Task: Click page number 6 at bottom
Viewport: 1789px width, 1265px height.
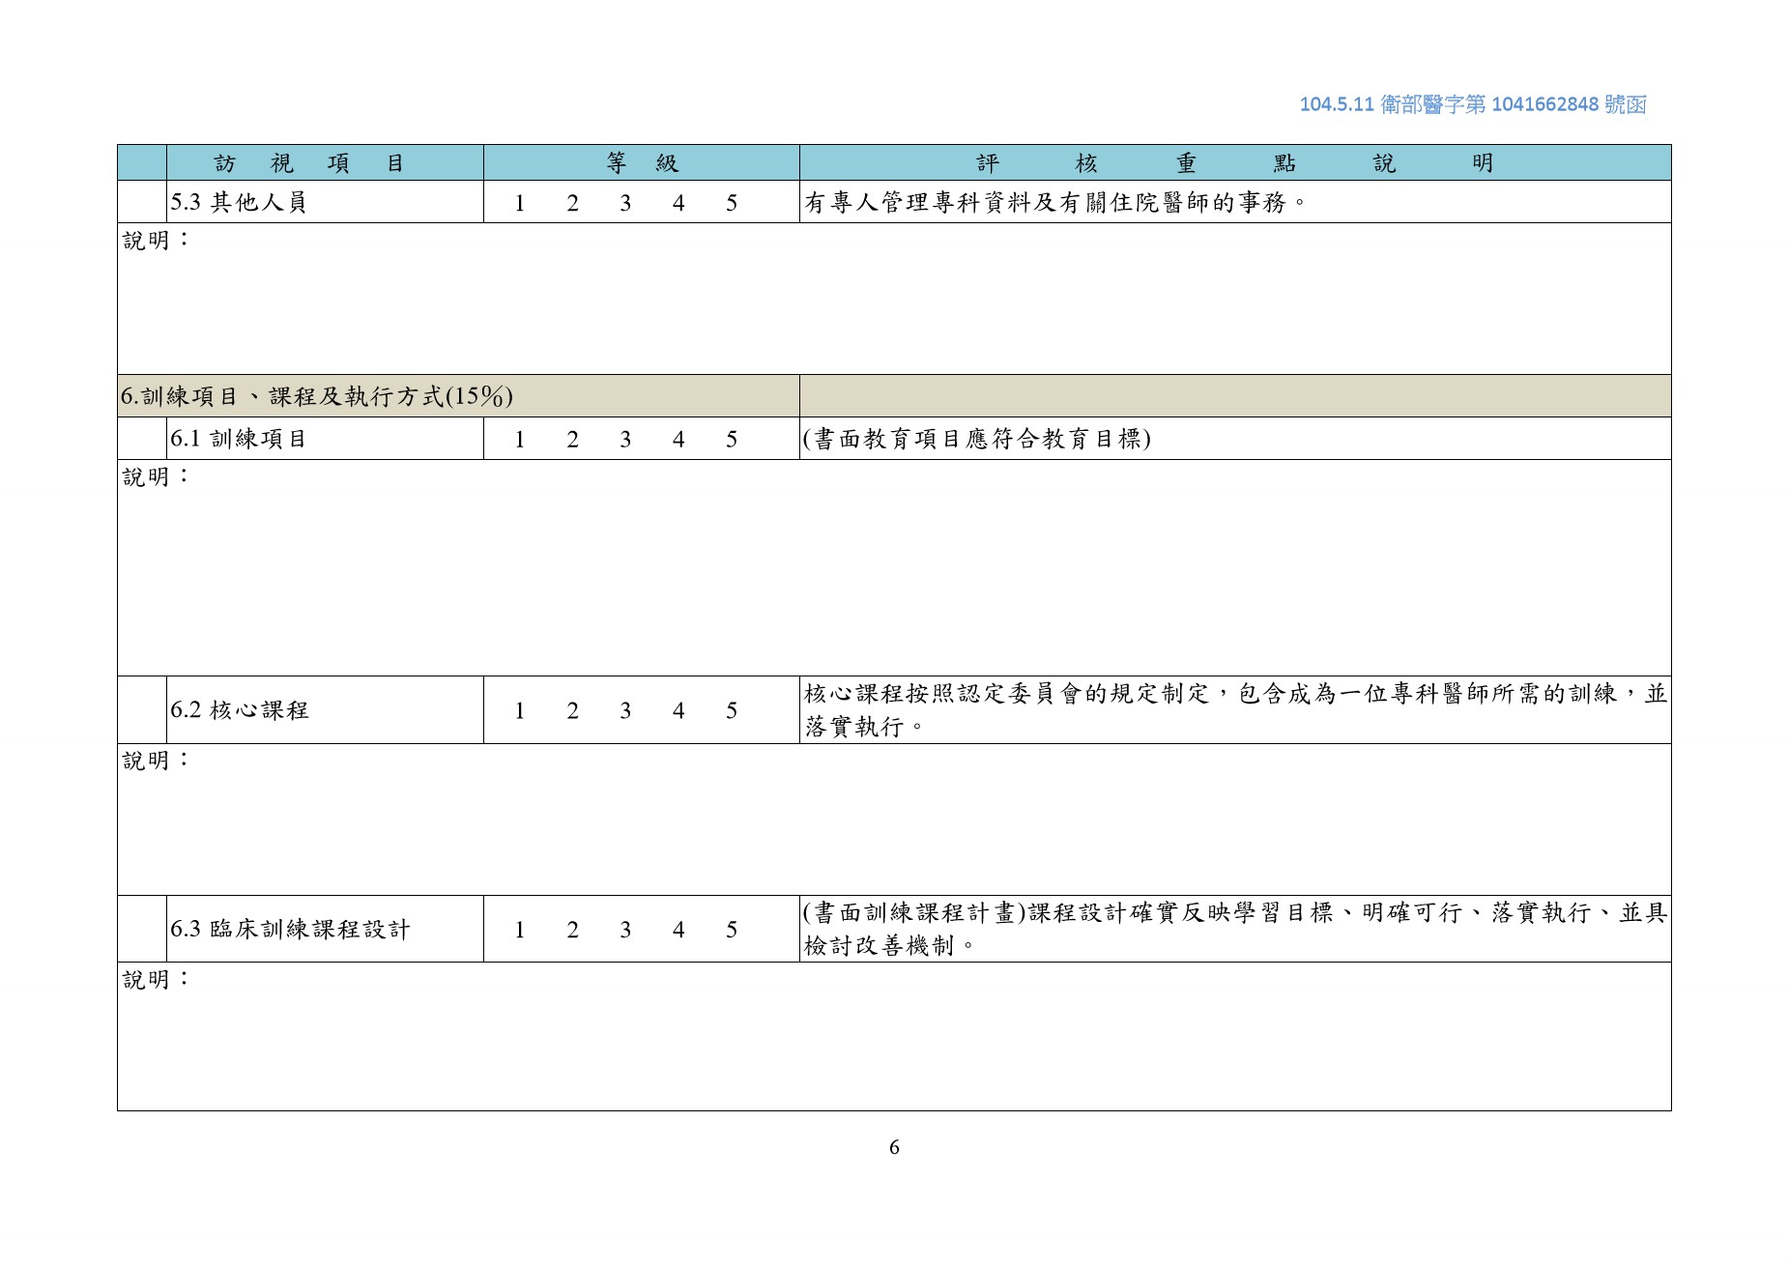Action: [x=894, y=1147]
